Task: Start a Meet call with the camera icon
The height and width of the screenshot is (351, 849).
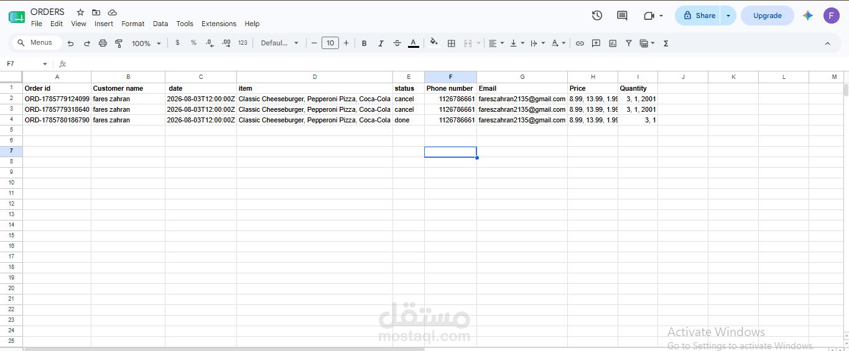Action: point(649,16)
